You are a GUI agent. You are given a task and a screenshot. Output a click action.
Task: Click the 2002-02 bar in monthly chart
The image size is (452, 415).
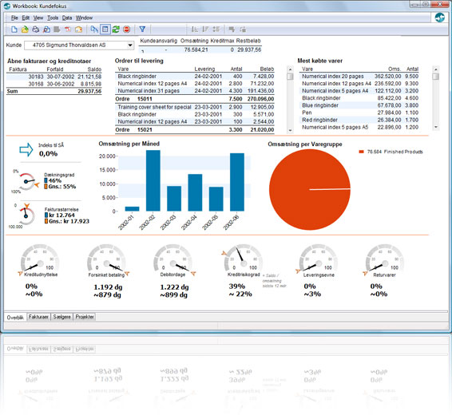point(153,180)
